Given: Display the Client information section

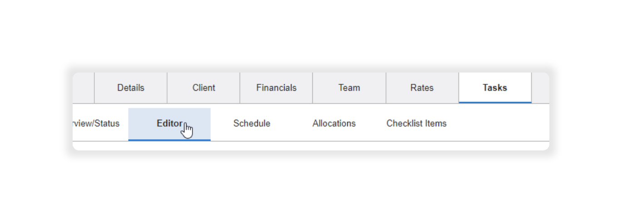Looking at the screenshot, I should pos(203,88).
